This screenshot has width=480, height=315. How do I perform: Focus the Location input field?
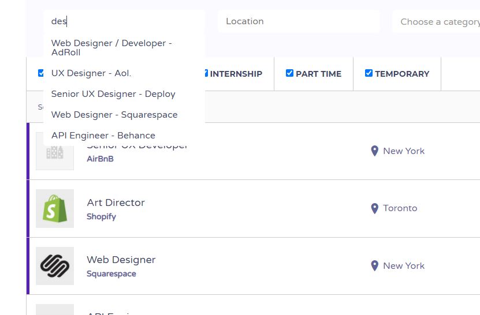coord(299,21)
